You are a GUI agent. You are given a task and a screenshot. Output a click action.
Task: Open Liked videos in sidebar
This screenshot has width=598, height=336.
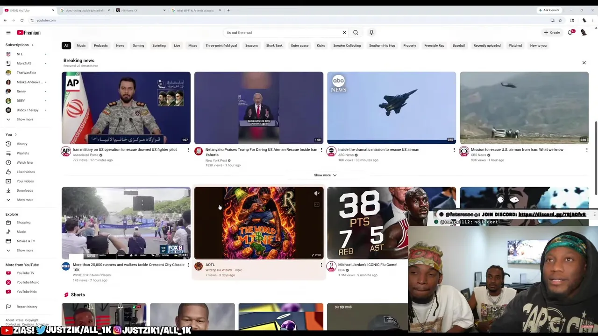point(26,172)
